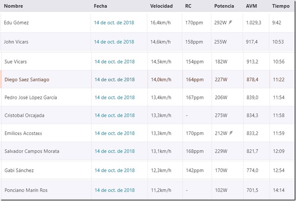Screen dimensions: 296x201
Task: Open Cristobal Orcajada's date link
Action: click(114, 116)
